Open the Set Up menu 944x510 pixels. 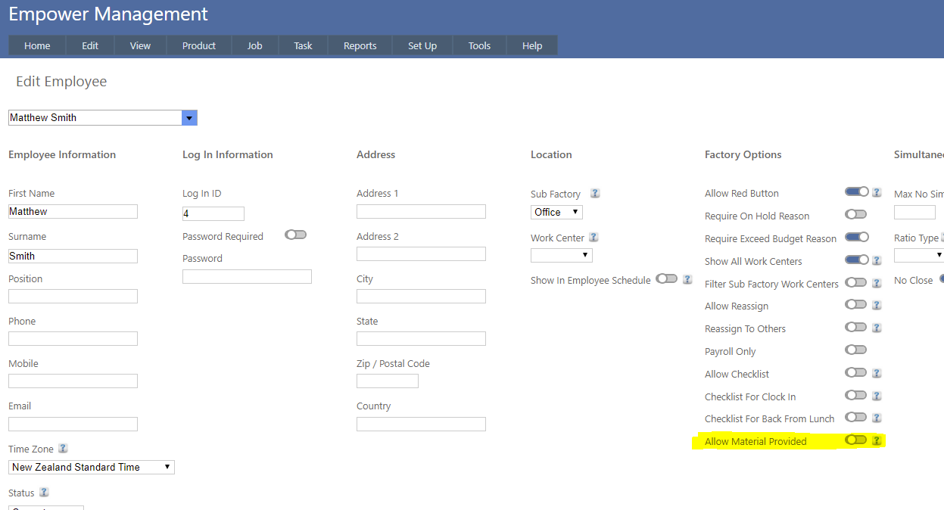click(422, 46)
